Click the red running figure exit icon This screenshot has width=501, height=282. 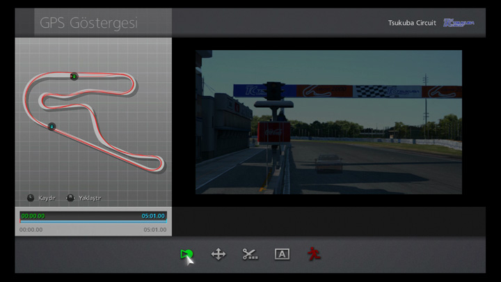click(x=314, y=255)
